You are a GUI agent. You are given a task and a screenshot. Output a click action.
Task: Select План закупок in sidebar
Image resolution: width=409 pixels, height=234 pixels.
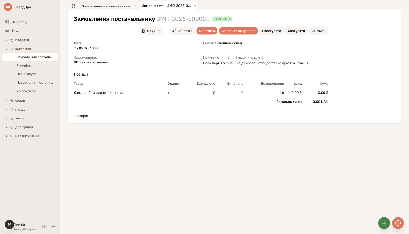(27, 74)
